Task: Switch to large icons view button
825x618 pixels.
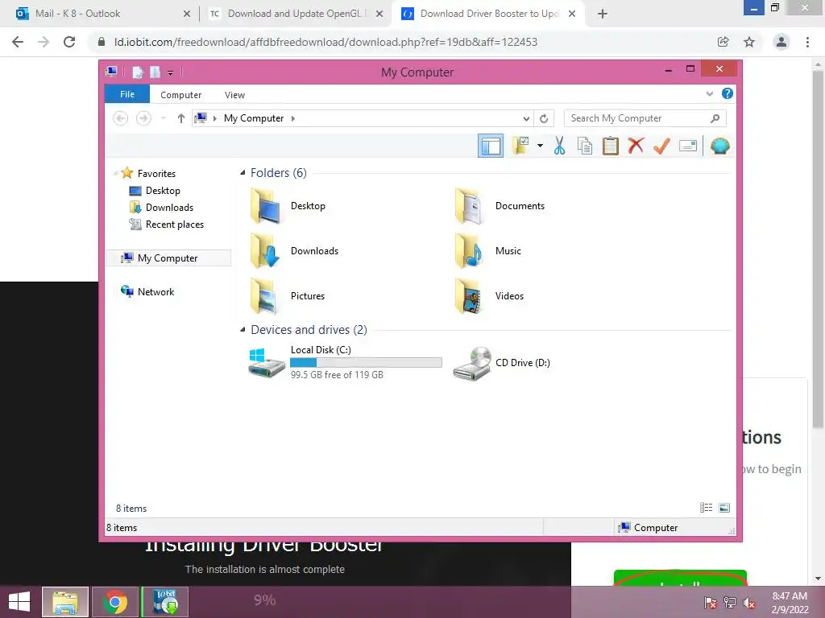Action: pos(724,508)
